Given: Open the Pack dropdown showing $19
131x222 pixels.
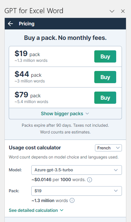Looking at the screenshot, I should [76, 191].
